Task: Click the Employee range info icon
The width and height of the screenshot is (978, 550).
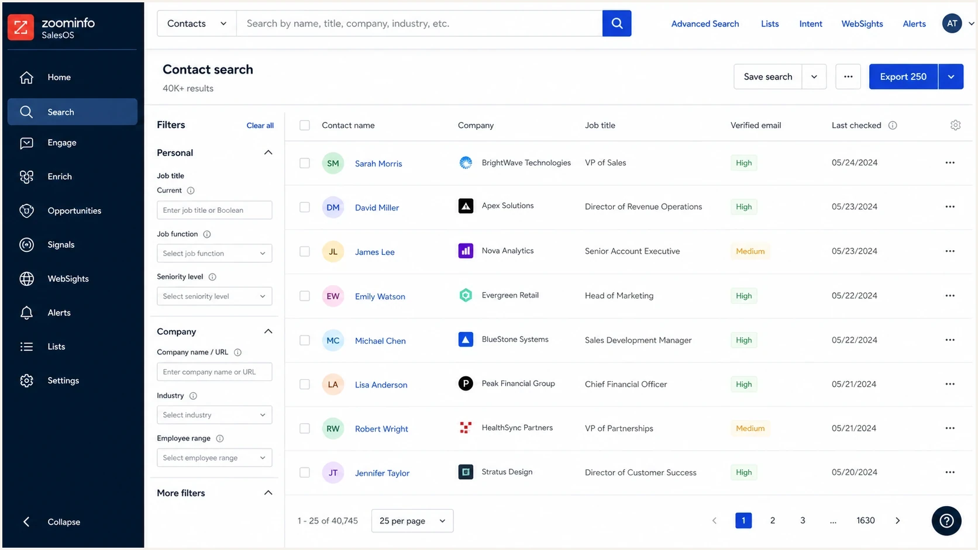Action: [220, 438]
